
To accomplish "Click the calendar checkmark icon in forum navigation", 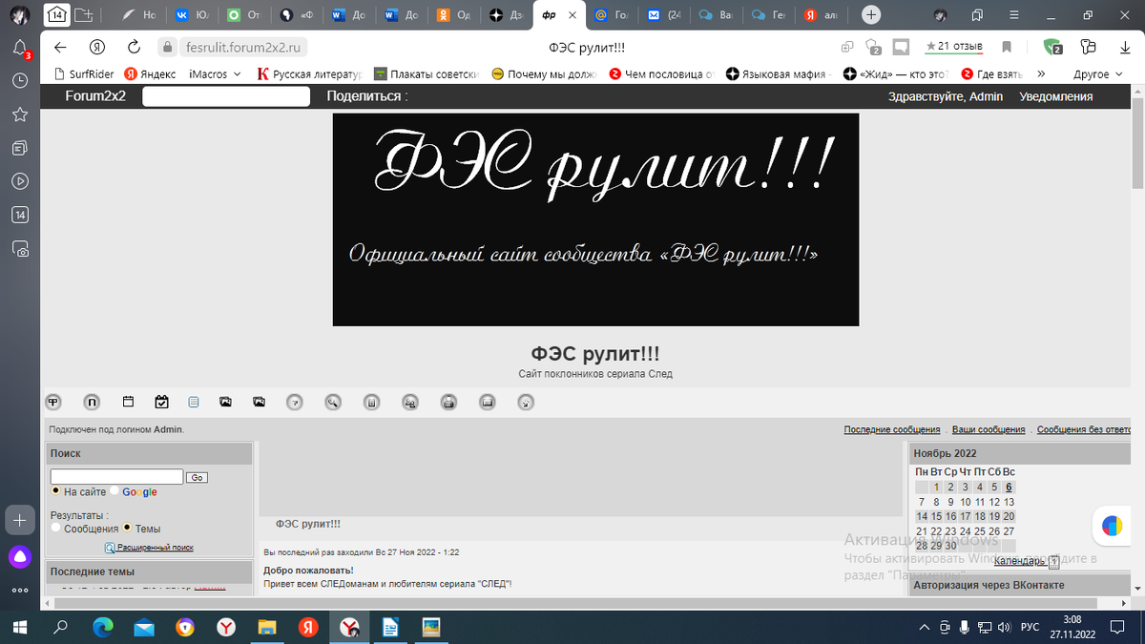I will click(x=161, y=402).
